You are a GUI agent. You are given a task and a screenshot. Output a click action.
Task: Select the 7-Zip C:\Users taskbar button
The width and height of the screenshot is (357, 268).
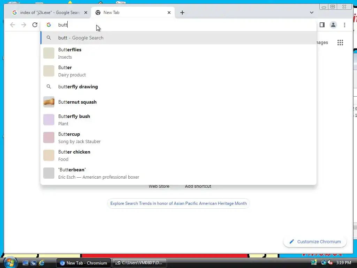139,263
